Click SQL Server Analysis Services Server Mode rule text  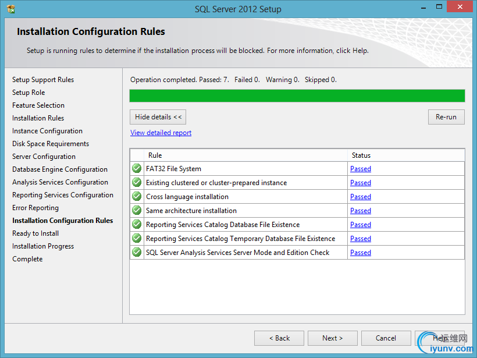click(x=237, y=253)
